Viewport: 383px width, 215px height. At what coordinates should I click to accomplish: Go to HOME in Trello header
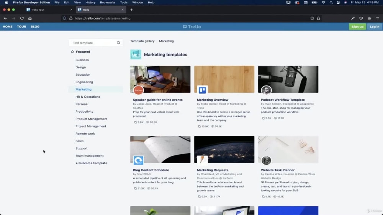(x=8, y=27)
